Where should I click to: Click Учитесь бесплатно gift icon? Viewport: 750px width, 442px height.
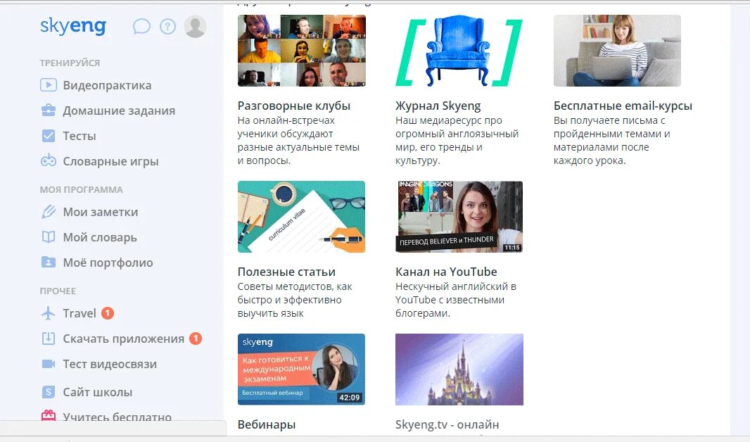click(x=49, y=417)
